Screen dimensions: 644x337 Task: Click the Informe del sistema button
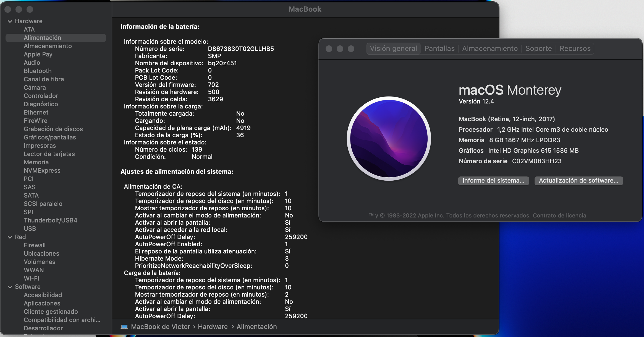click(x=493, y=181)
